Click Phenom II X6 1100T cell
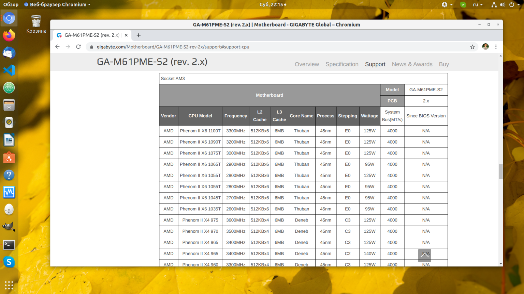 (200, 131)
